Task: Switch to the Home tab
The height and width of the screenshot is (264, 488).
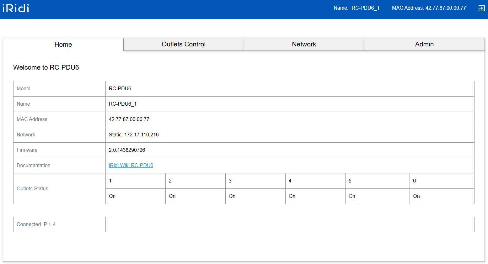Action: click(x=63, y=45)
